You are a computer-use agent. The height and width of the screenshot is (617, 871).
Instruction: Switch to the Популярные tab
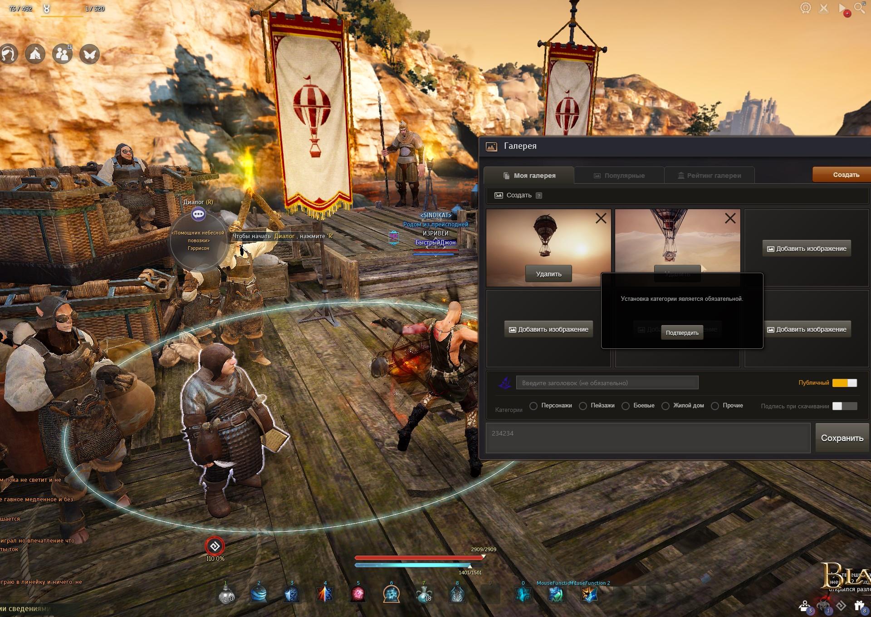point(619,175)
